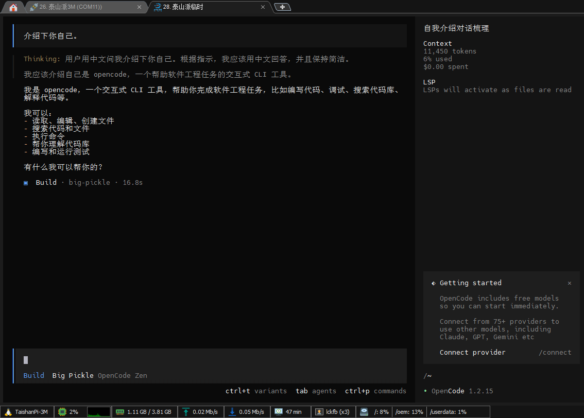Click 6% used value
The height and width of the screenshot is (418, 584).
438,59
